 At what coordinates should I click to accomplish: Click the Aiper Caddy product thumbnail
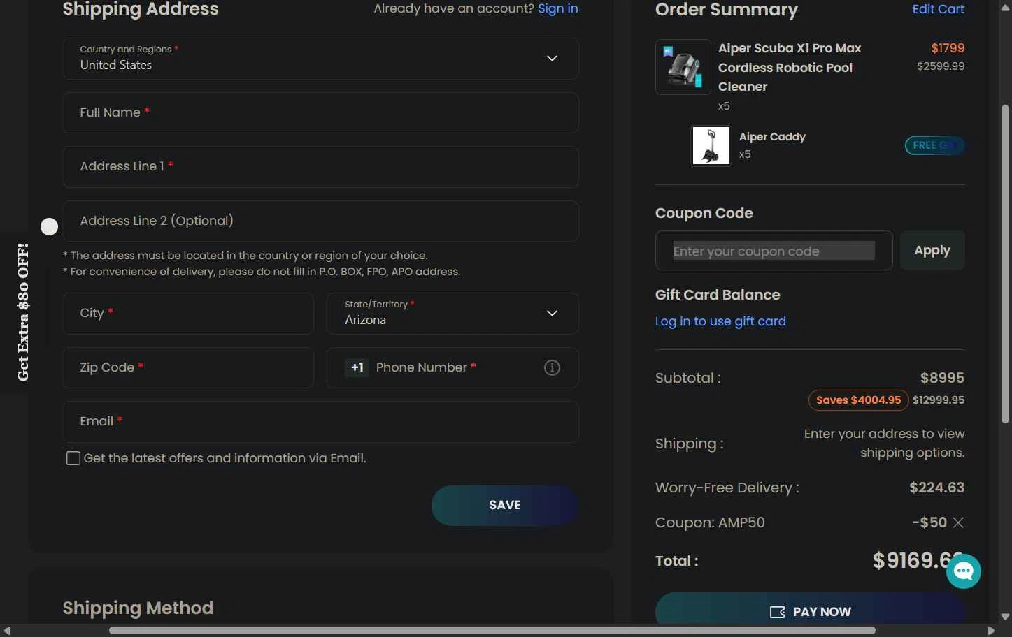tap(711, 145)
